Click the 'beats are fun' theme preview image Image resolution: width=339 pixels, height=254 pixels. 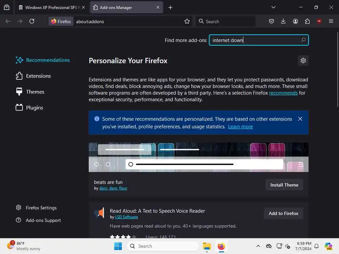[x=199, y=157]
